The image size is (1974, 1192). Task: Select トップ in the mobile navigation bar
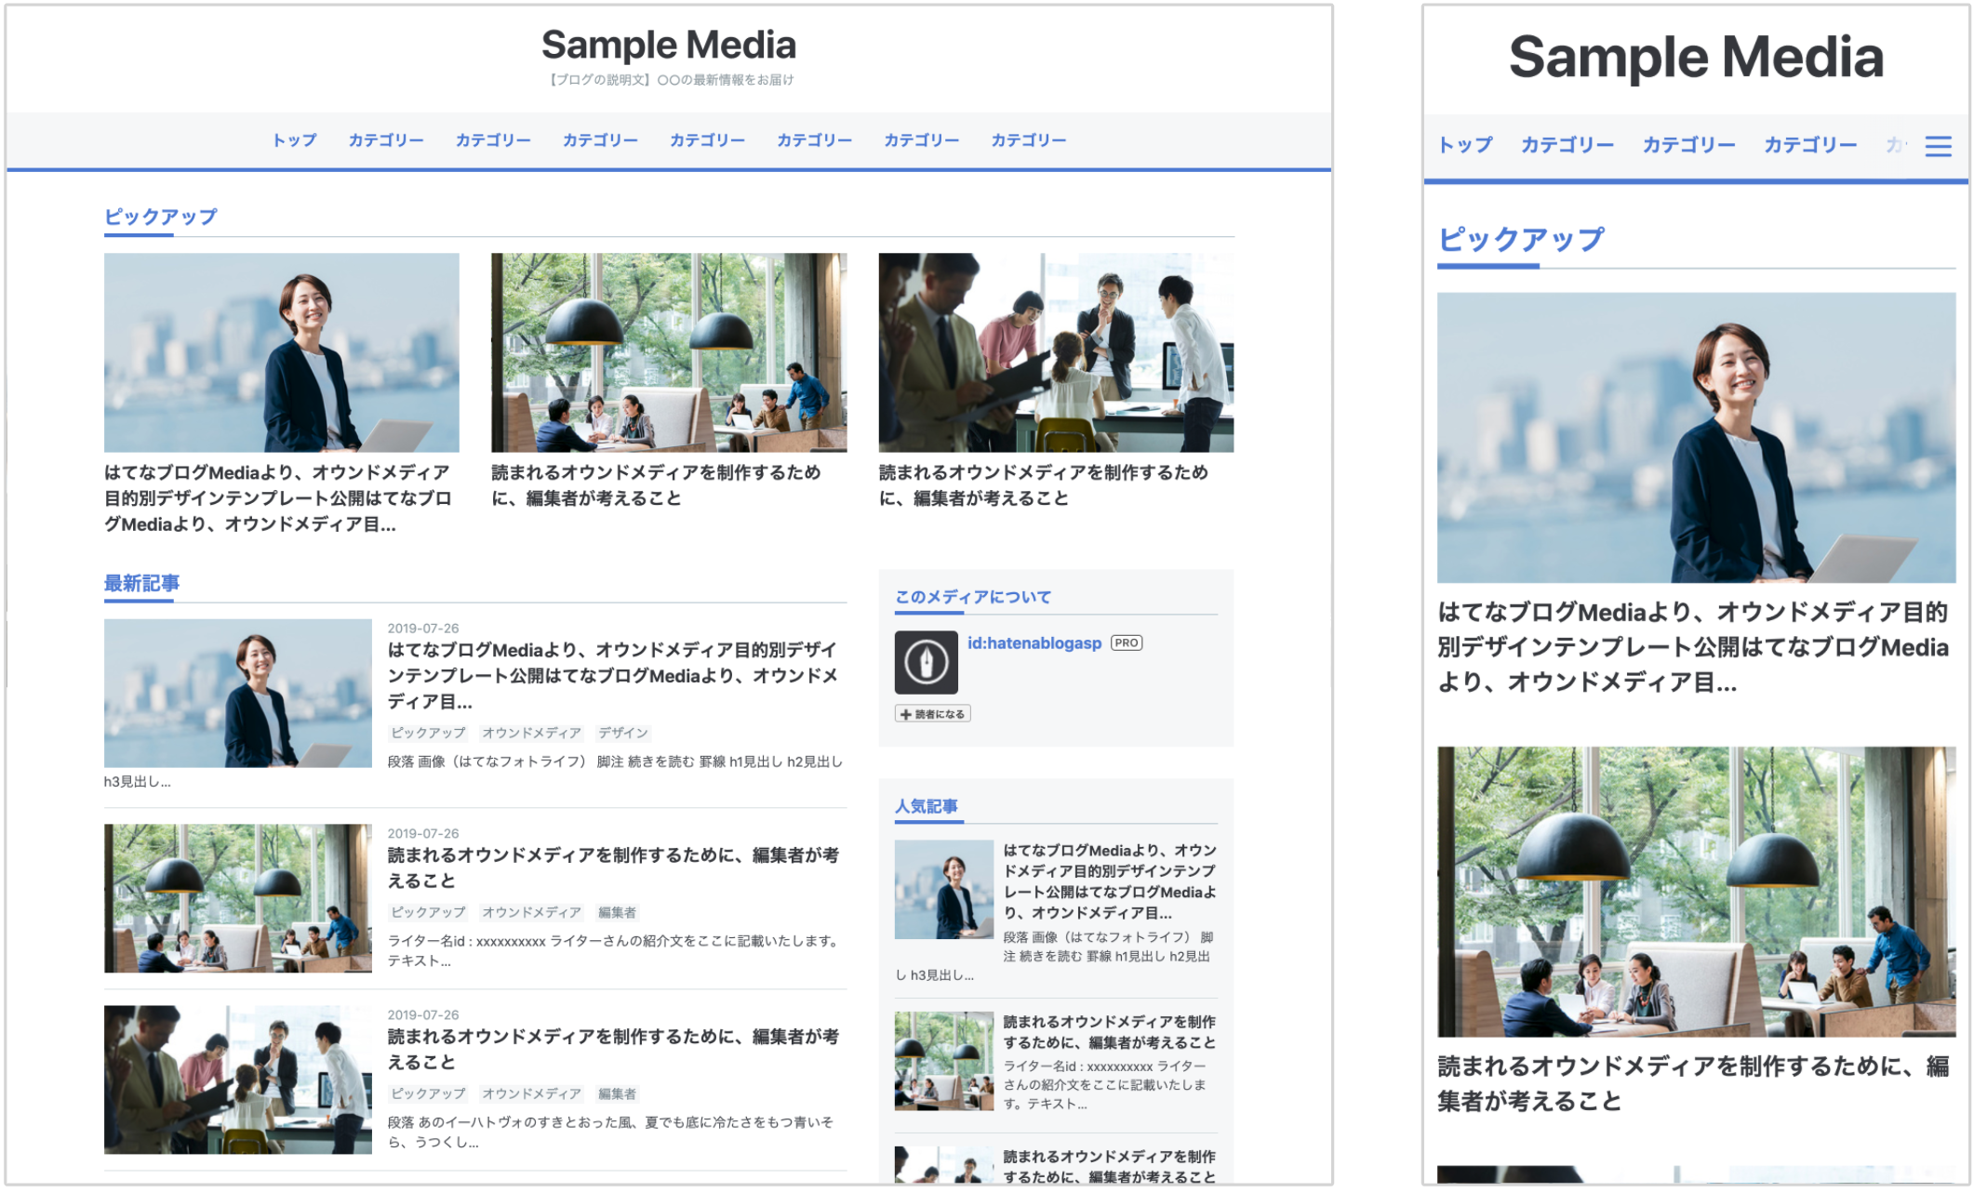(1465, 145)
